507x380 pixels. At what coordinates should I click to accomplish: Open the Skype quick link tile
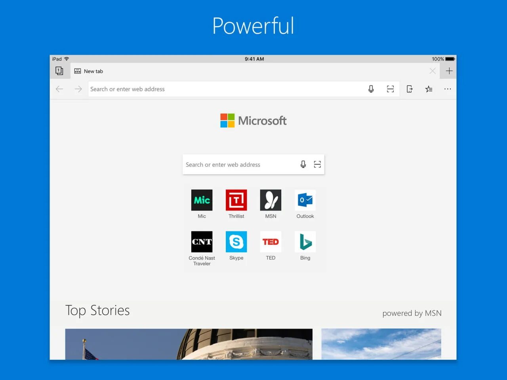pyautogui.click(x=236, y=241)
